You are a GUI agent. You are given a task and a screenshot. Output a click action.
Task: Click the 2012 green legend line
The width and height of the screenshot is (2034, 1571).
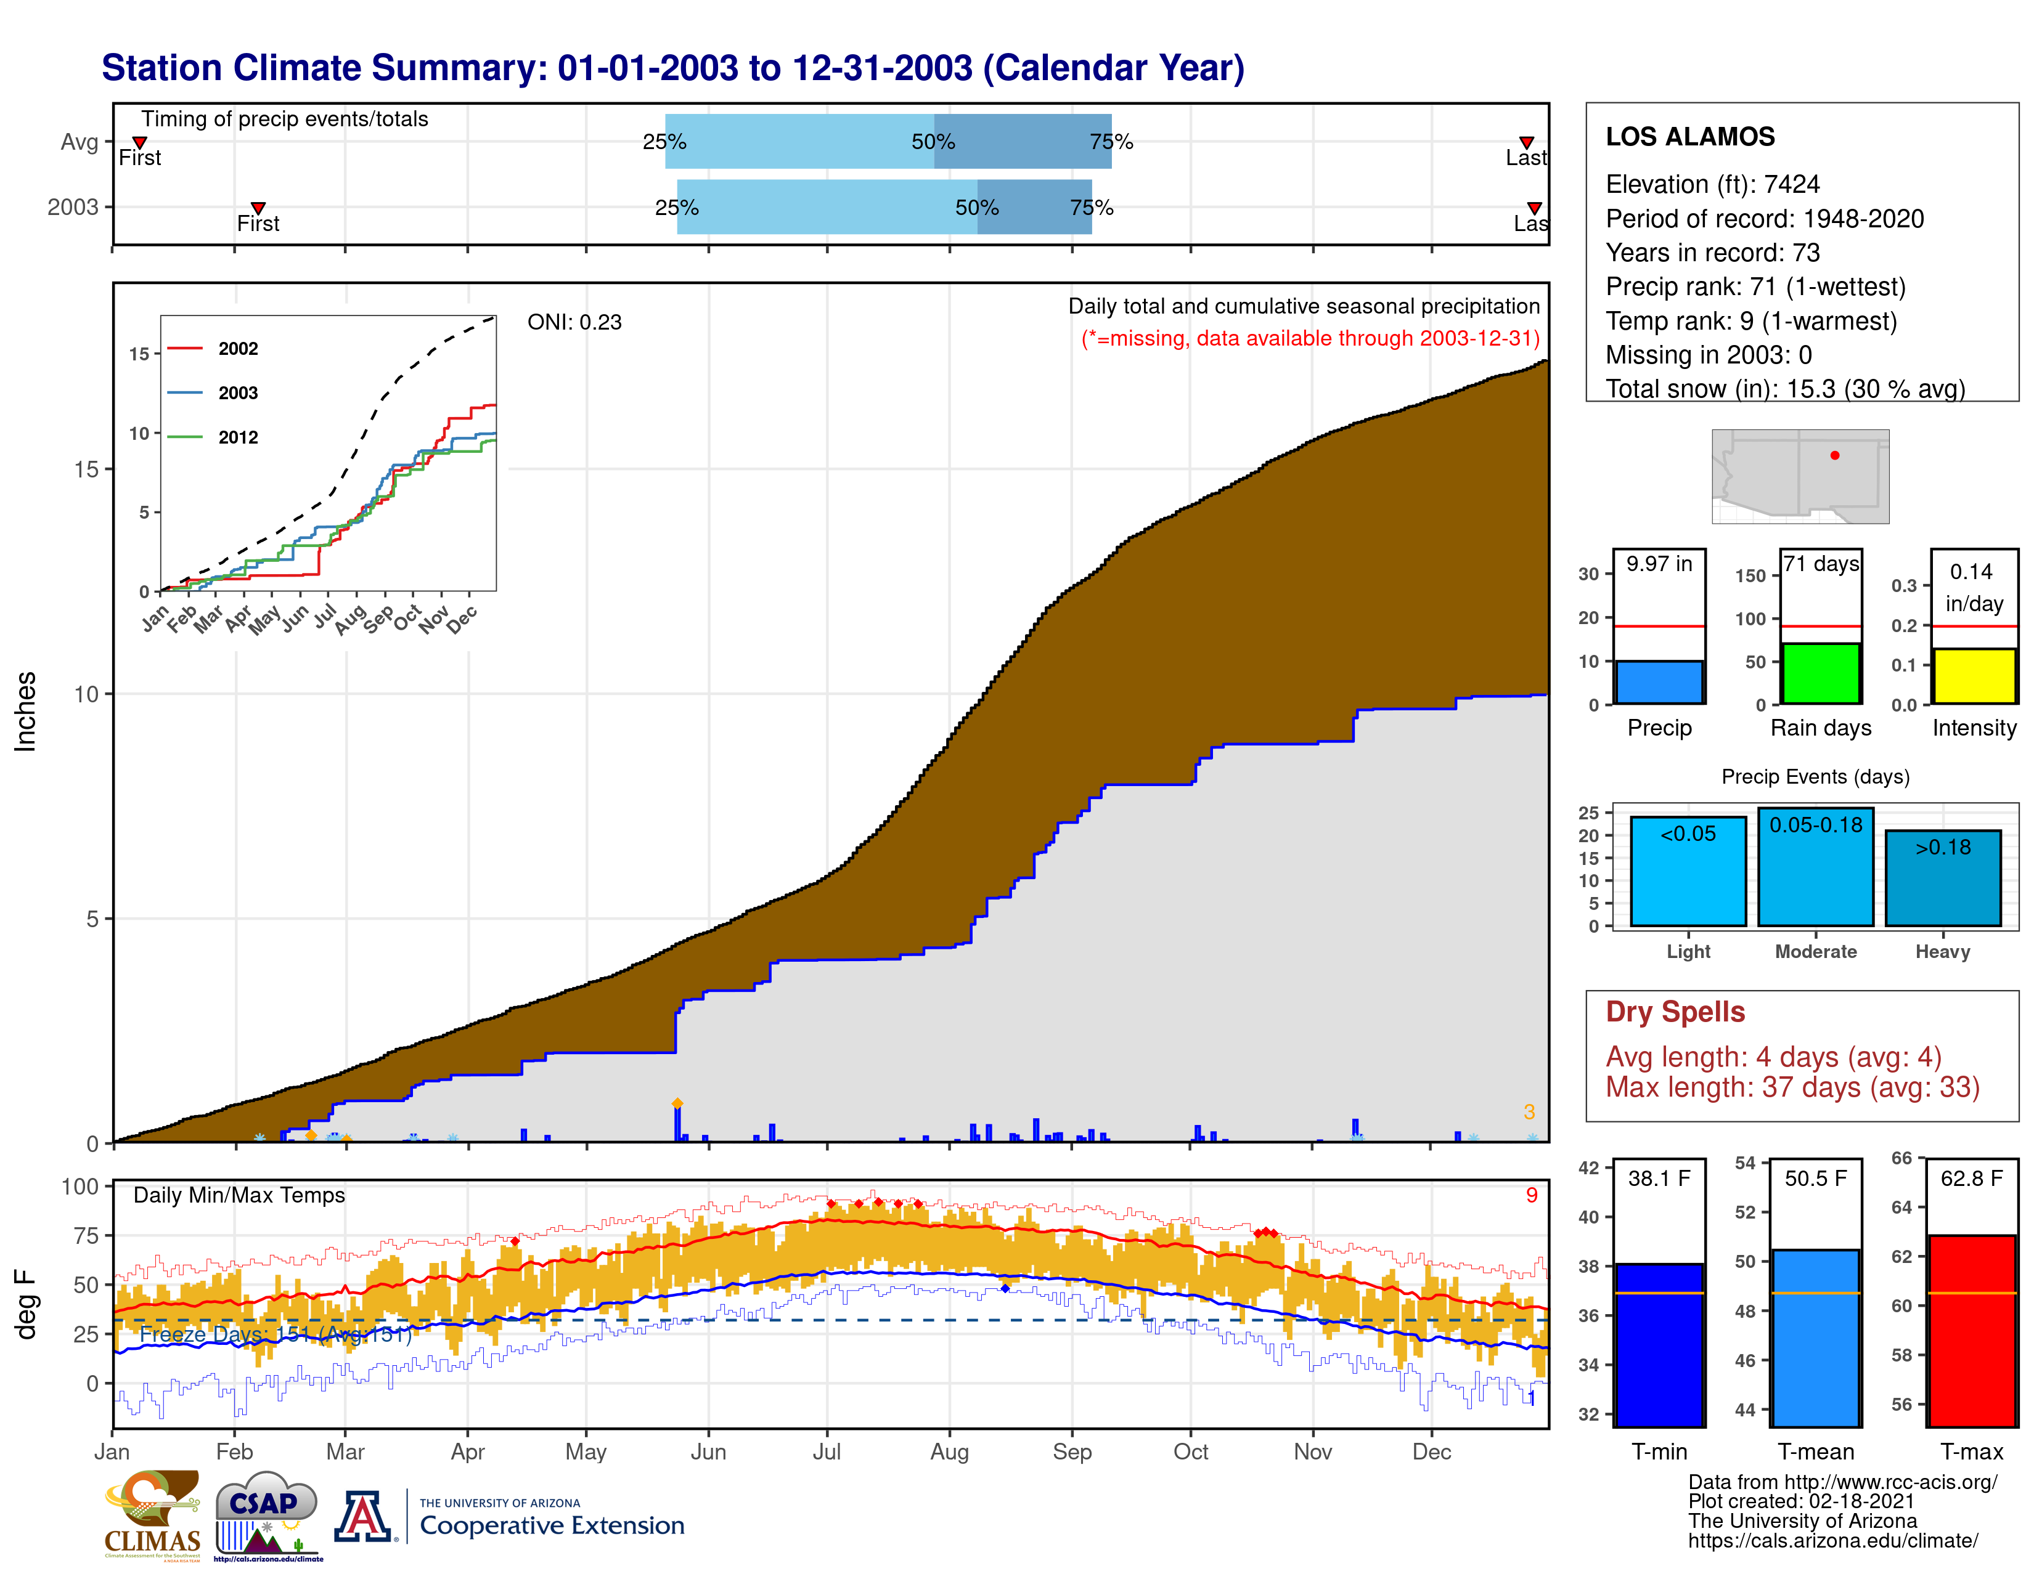tap(184, 437)
